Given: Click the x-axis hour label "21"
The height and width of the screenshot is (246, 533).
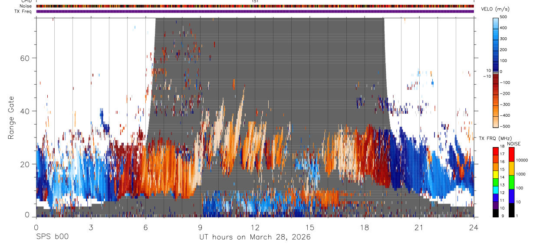Looking at the screenshot, I should click(x=419, y=227).
